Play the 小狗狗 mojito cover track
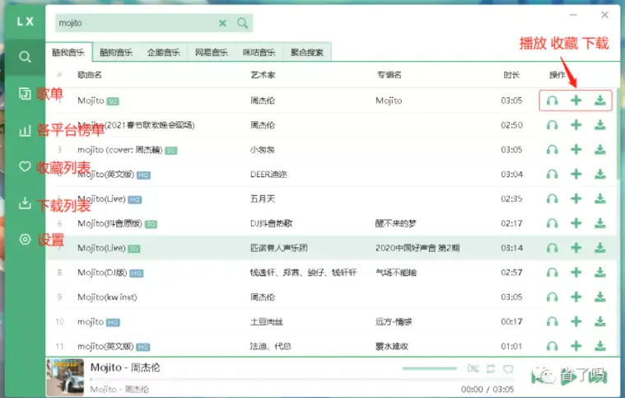625x398 pixels. point(552,149)
